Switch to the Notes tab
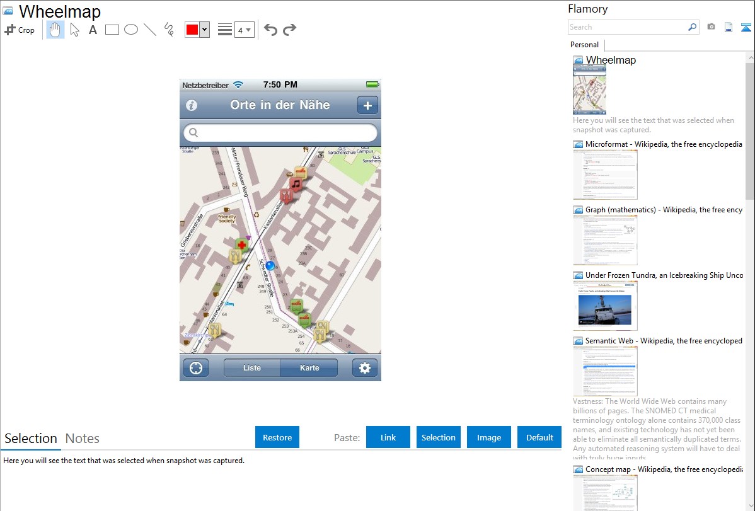 83,439
